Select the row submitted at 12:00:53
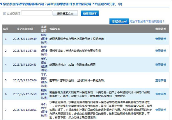The width and height of the screenshot is (172, 120). point(86,65)
